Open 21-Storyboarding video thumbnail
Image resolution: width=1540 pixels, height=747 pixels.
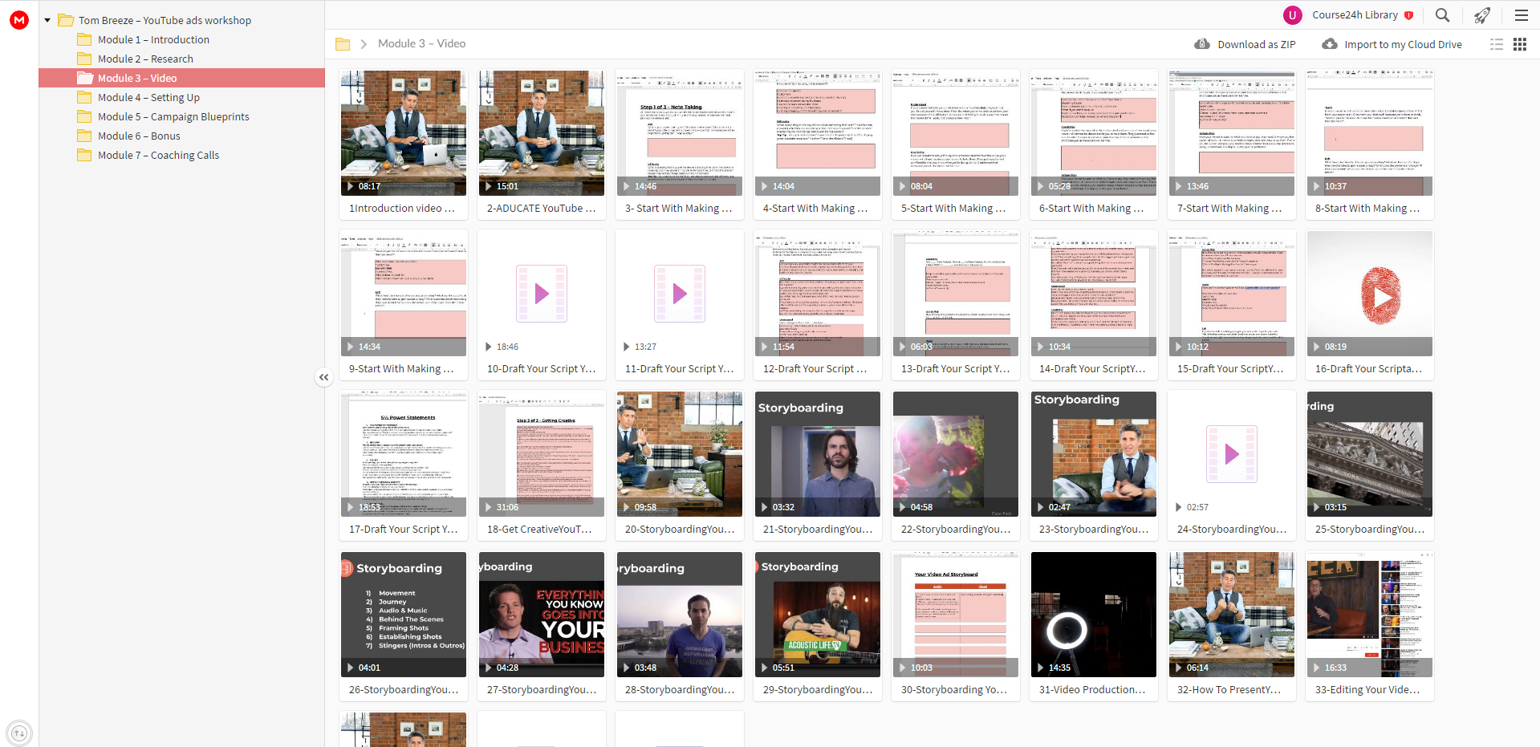[x=818, y=454]
